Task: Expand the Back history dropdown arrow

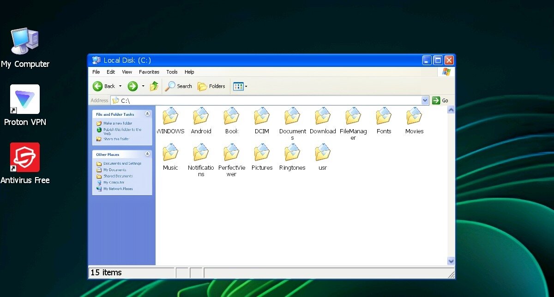Action: (x=120, y=86)
